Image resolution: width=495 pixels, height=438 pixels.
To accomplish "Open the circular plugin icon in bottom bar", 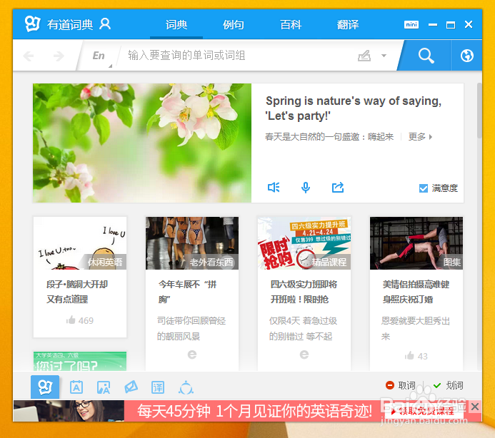I will tap(186, 387).
